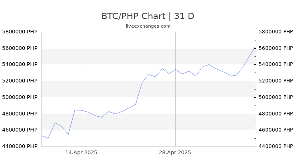Screen dimensions: 297x167
Task: Click the vertical gridline at 14 April
Action: click(x=82, y=89)
